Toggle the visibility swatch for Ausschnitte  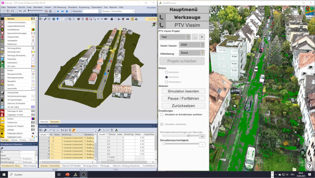(x=33, y=88)
